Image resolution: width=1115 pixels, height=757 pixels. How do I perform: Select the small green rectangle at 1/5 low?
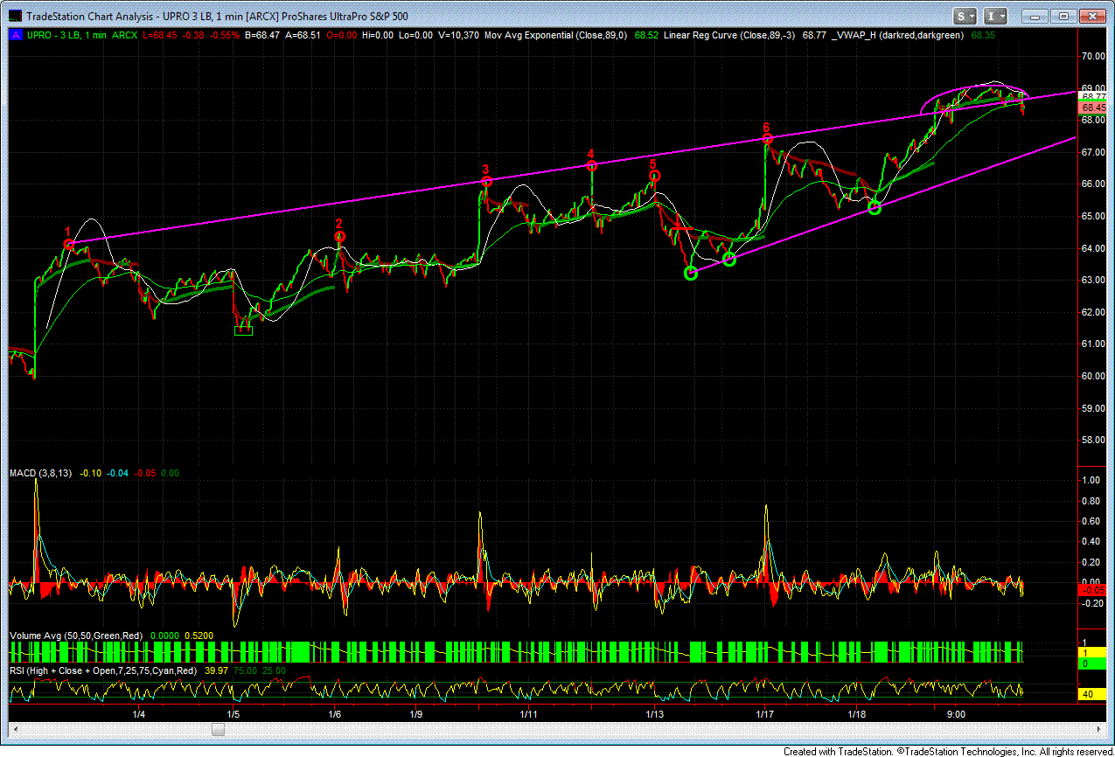[x=243, y=330]
